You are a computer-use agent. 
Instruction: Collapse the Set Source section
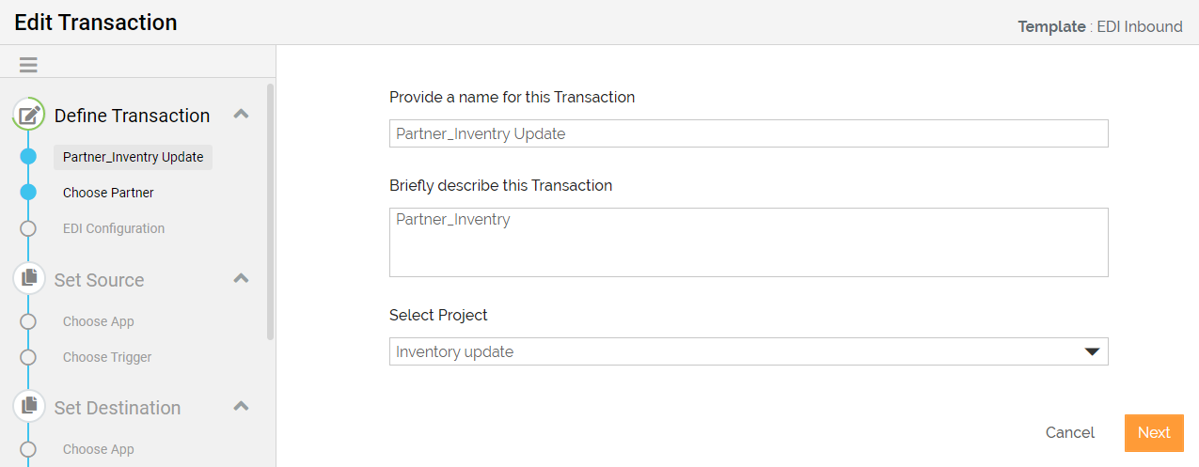coord(241,279)
